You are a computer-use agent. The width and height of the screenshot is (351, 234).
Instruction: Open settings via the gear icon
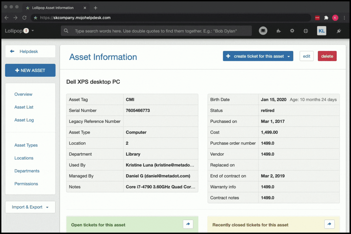pyautogui.click(x=292, y=31)
